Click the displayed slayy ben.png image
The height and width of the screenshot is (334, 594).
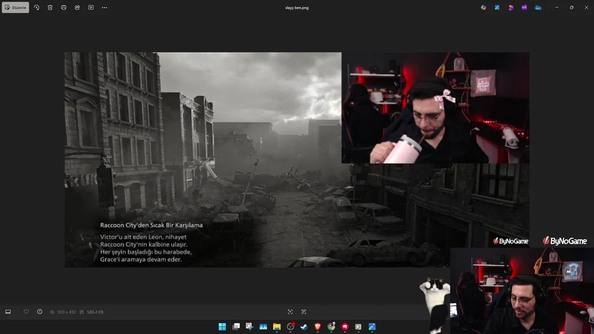297,160
